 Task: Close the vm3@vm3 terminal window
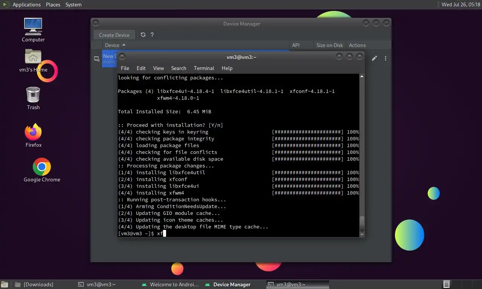pos(360,56)
